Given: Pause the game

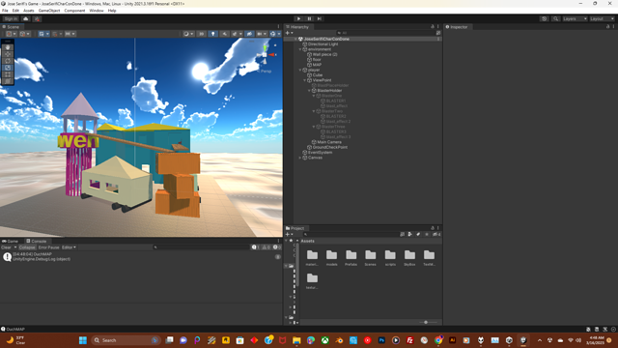Looking at the screenshot, I should (309, 18).
